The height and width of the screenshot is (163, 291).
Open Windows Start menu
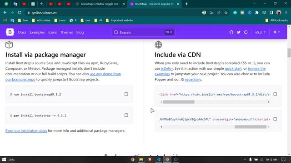click(4, 159)
